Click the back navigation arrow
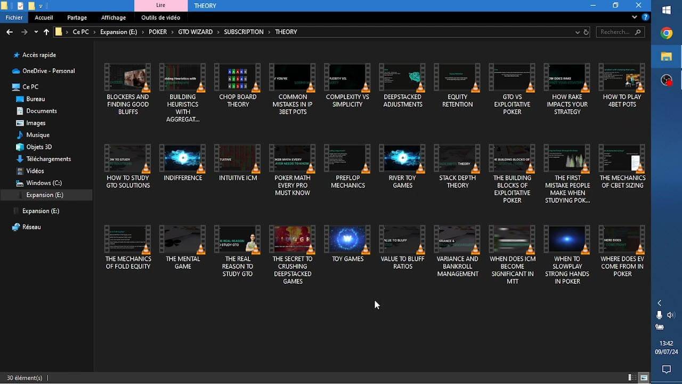The width and height of the screenshot is (682, 384). pos(10,32)
